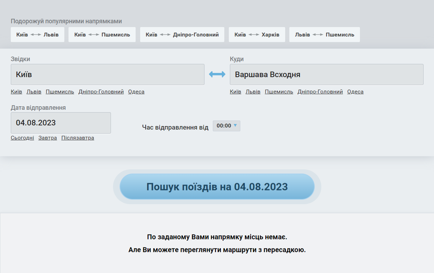Click inside the Звідки departure input field
This screenshot has height=273, width=434.
pos(107,74)
